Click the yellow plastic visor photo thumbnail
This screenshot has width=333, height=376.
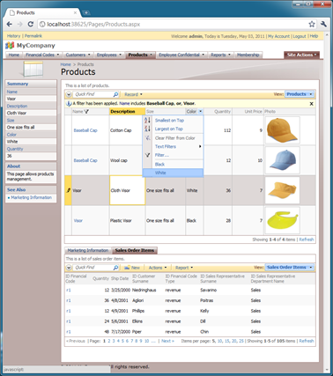(x=283, y=220)
